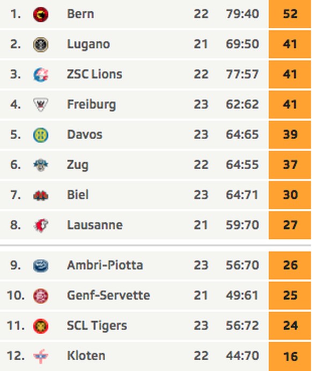This screenshot has height=371, width=312.
Task: Click the Freiburg team logo
Action: point(41,104)
